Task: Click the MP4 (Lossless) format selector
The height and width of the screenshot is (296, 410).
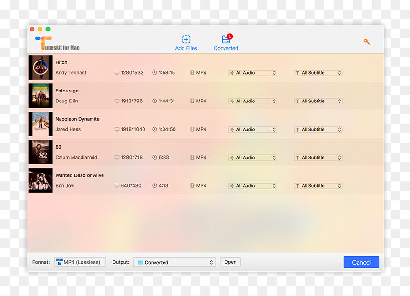Action: (80, 262)
